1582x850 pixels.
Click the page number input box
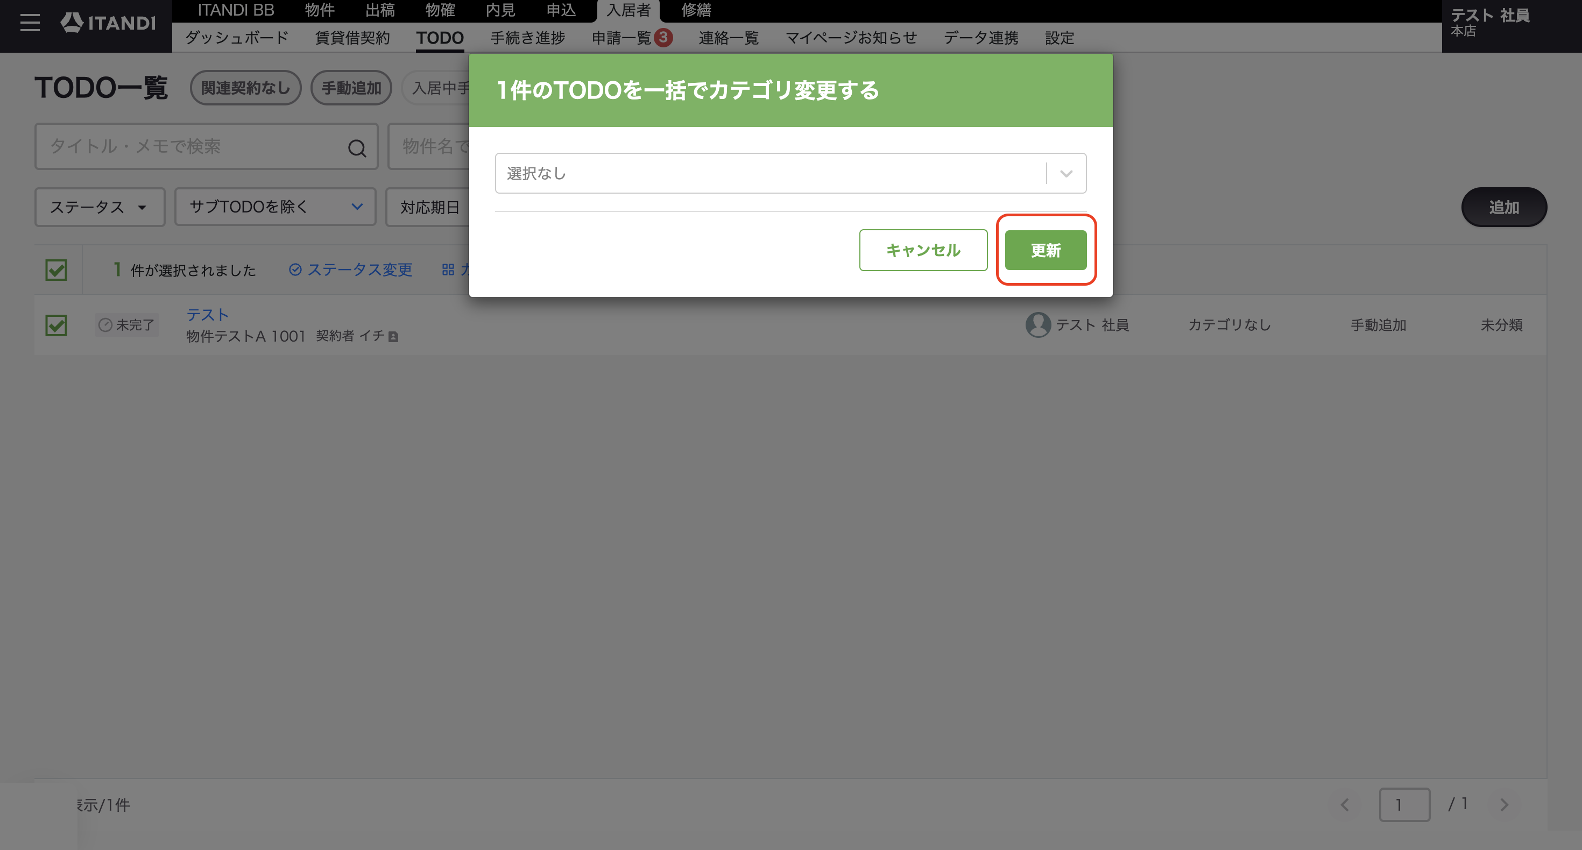[1404, 805]
